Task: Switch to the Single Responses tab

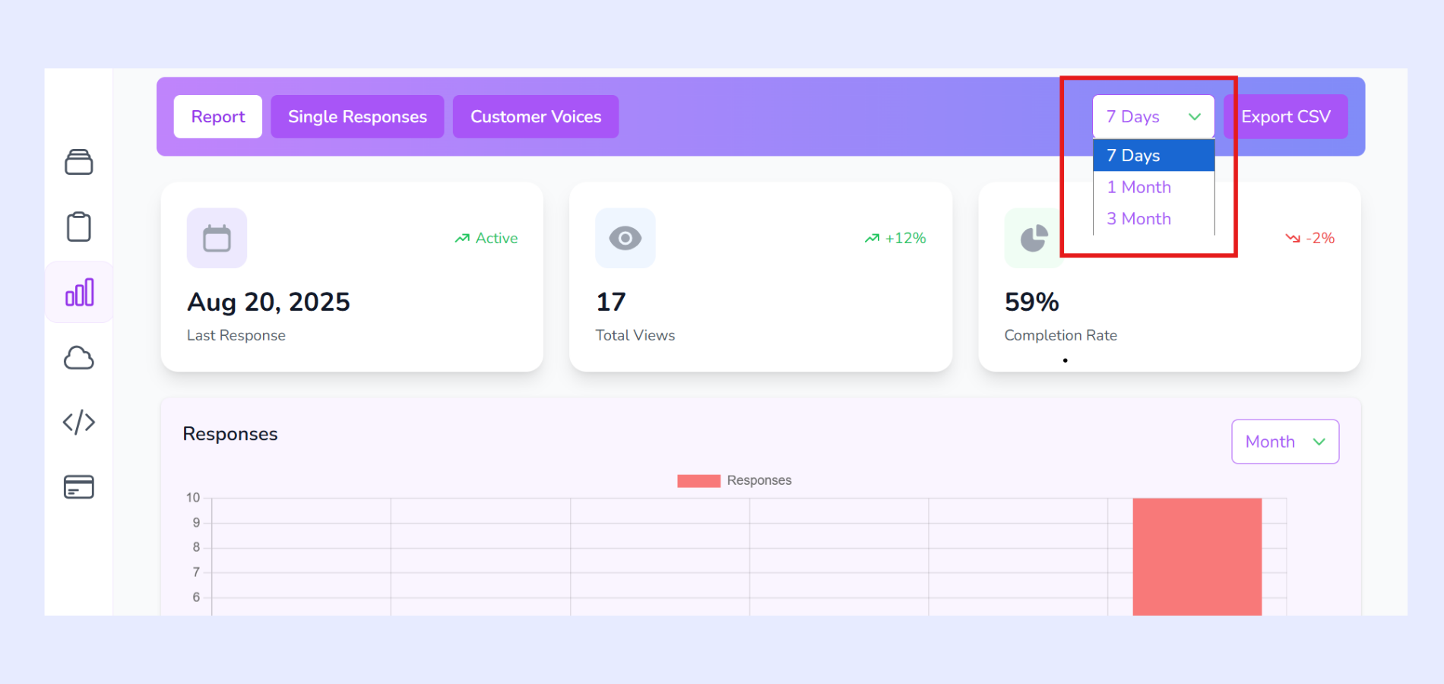Action: click(357, 116)
